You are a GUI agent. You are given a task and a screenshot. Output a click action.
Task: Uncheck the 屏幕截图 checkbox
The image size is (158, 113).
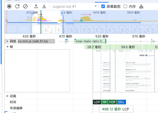coord(103,6)
